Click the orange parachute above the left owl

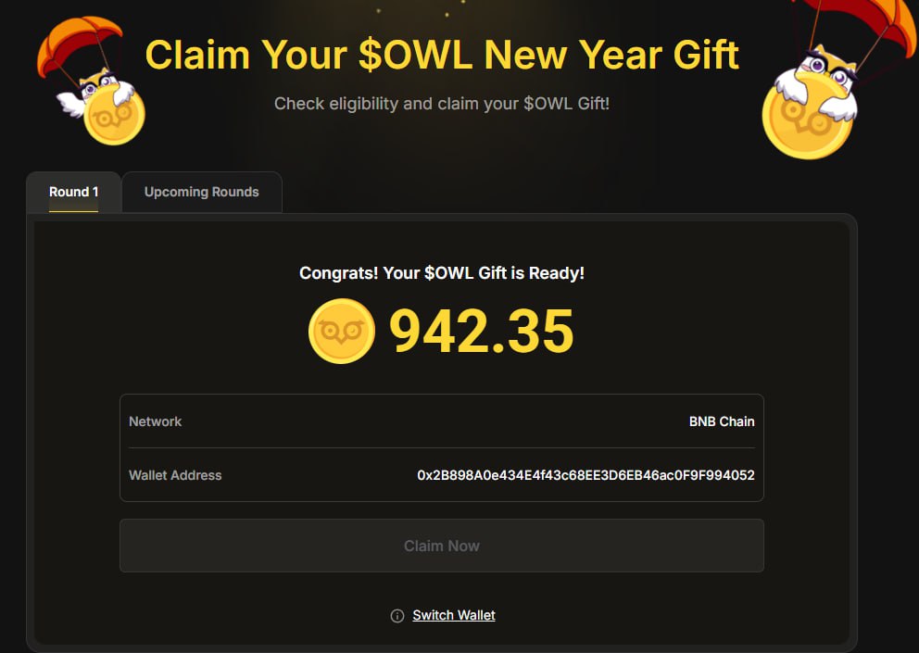[x=79, y=42]
